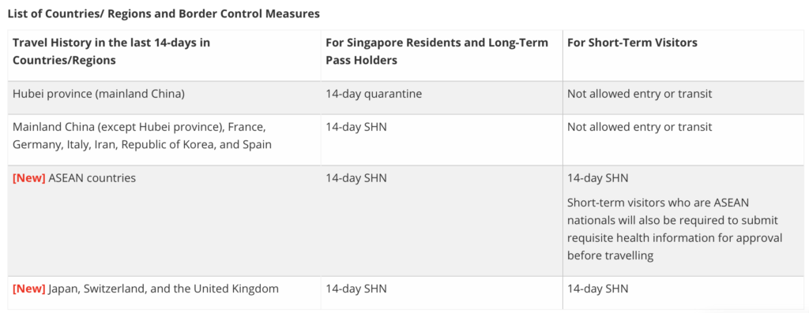Select the 'ASEAN countries' text
This screenshot has height=313, width=809.
tap(92, 179)
